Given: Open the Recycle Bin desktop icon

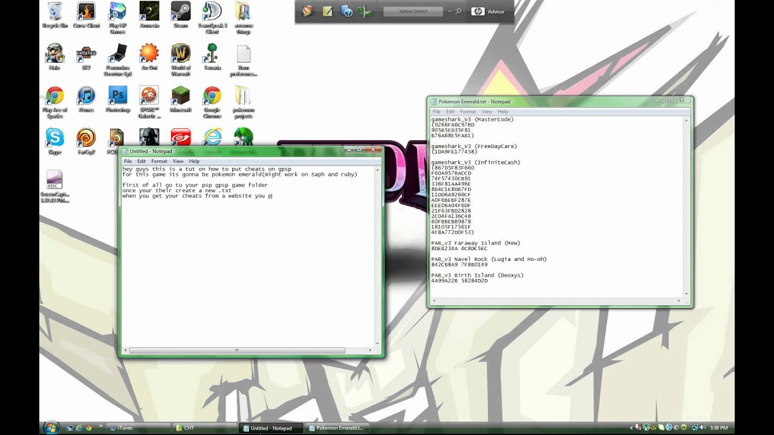Looking at the screenshot, I should pos(54,15).
